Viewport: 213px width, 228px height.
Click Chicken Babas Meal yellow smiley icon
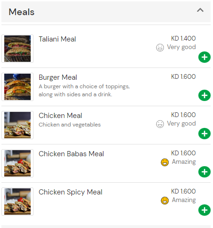[x=165, y=162]
